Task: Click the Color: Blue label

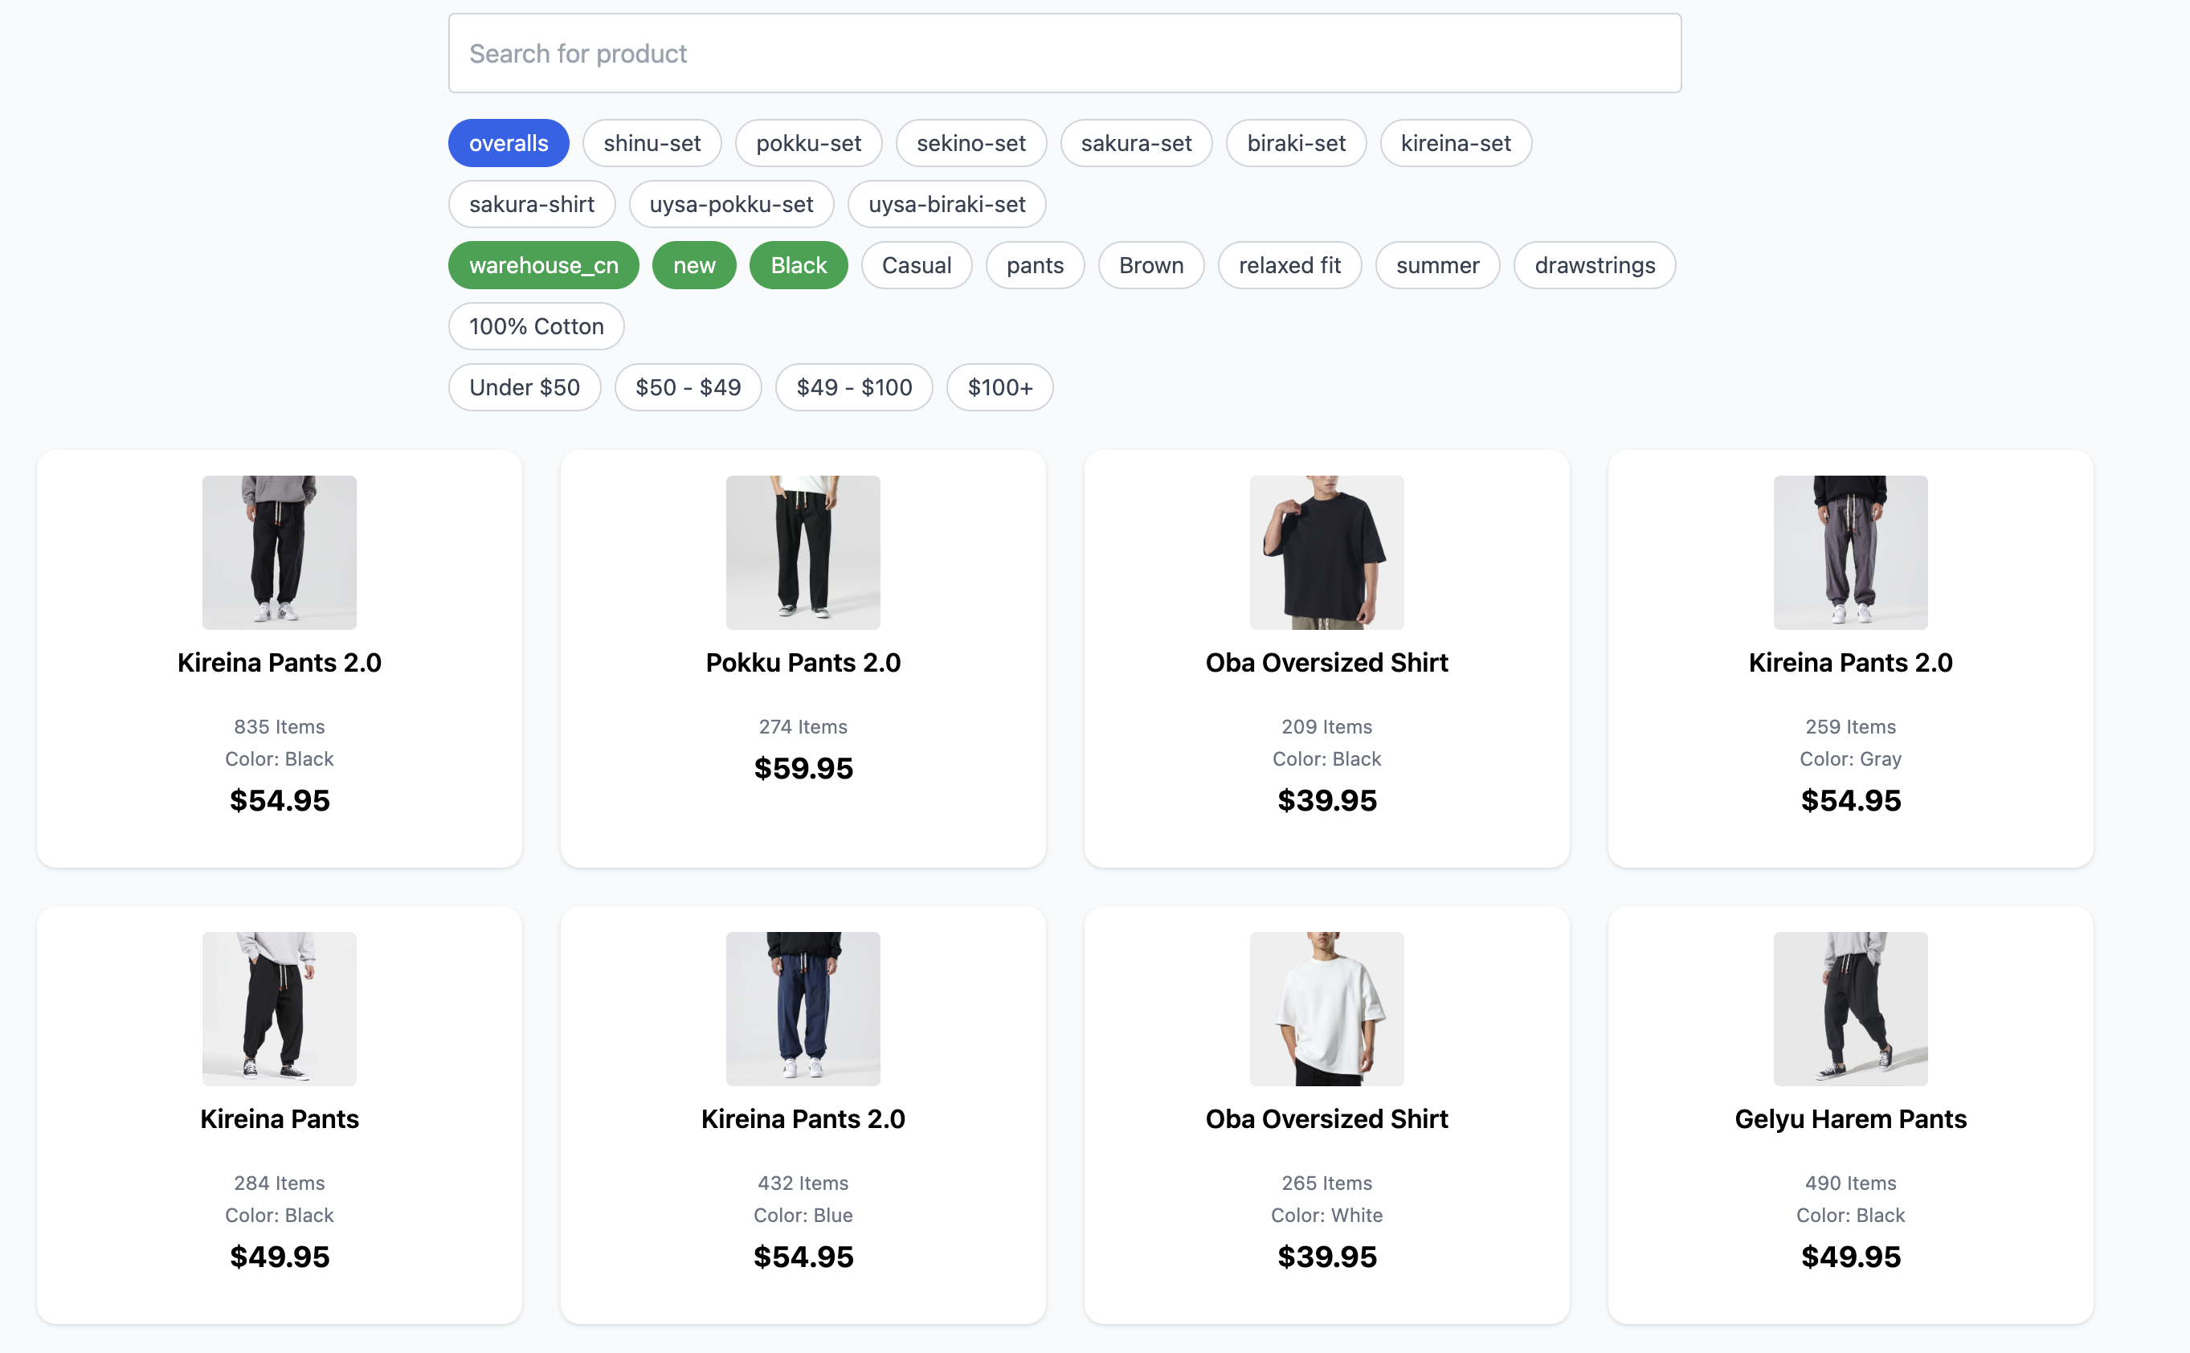Action: point(803,1215)
